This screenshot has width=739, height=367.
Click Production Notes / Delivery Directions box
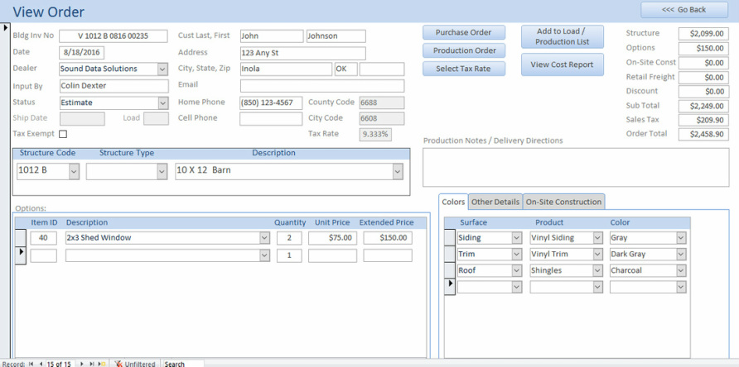[576, 168]
